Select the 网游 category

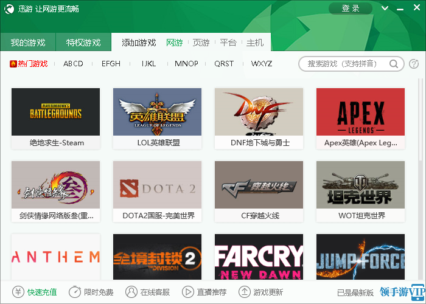tap(175, 43)
